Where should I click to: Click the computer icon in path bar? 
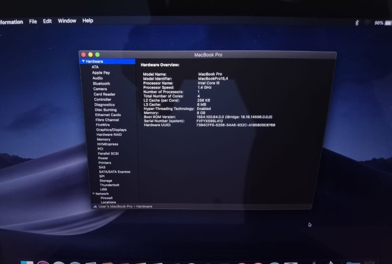[x=95, y=206]
